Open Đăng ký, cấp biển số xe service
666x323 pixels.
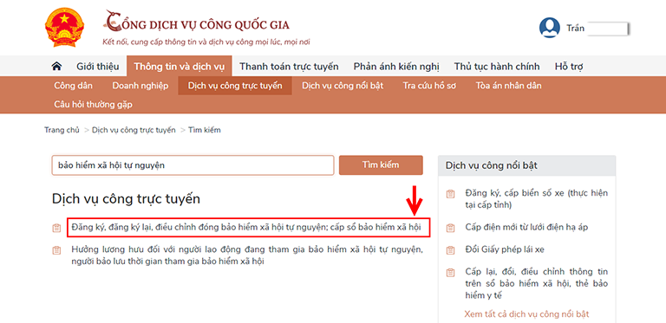point(537,199)
